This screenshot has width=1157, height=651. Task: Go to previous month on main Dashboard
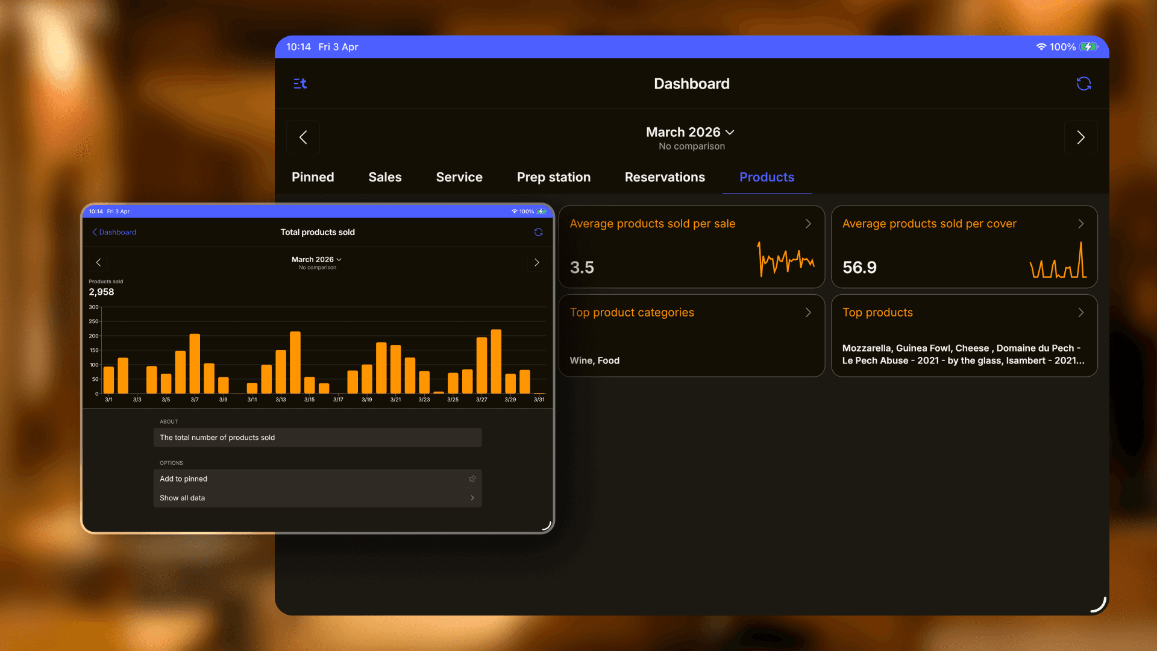pos(303,137)
